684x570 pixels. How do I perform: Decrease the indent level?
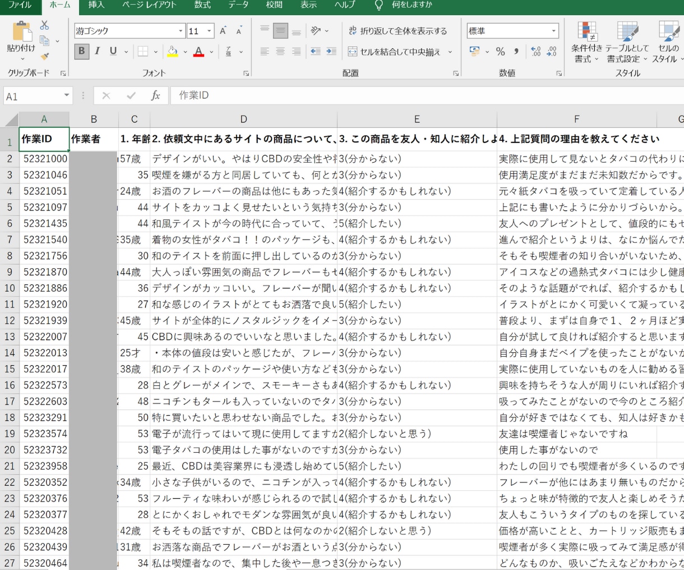(x=316, y=52)
